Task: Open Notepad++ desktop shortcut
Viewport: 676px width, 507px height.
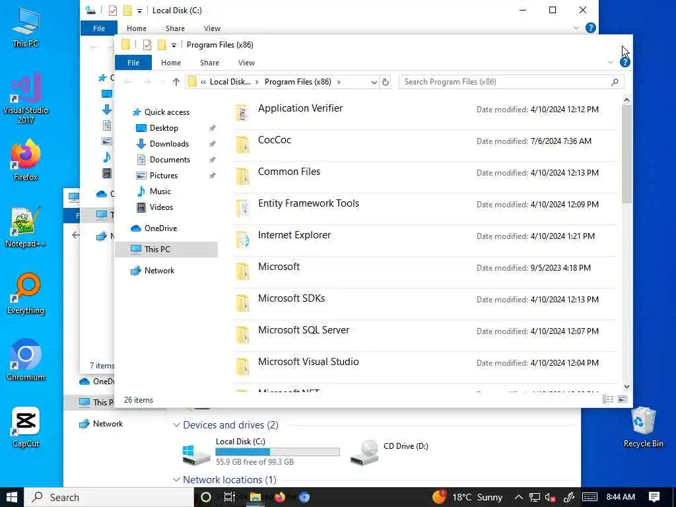Action: click(x=26, y=227)
